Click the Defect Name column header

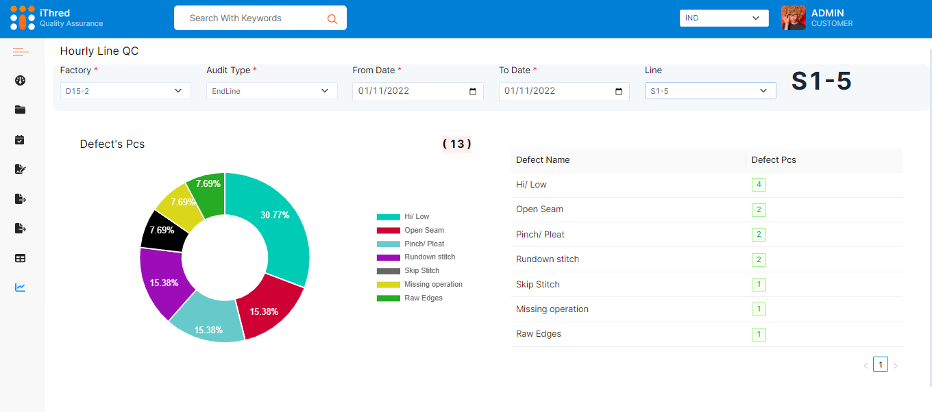click(x=543, y=160)
